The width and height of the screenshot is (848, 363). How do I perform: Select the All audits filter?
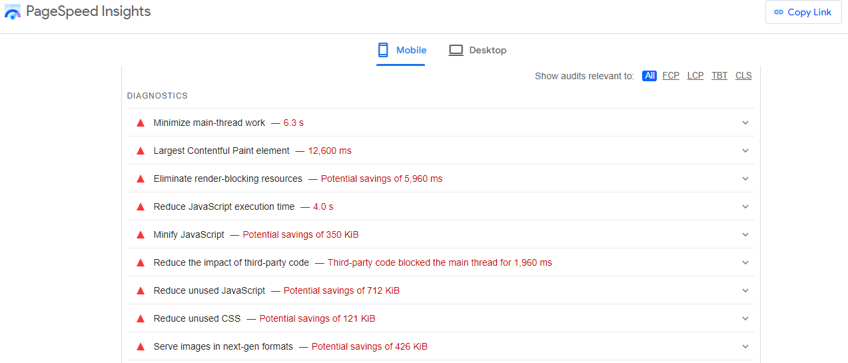tap(649, 76)
